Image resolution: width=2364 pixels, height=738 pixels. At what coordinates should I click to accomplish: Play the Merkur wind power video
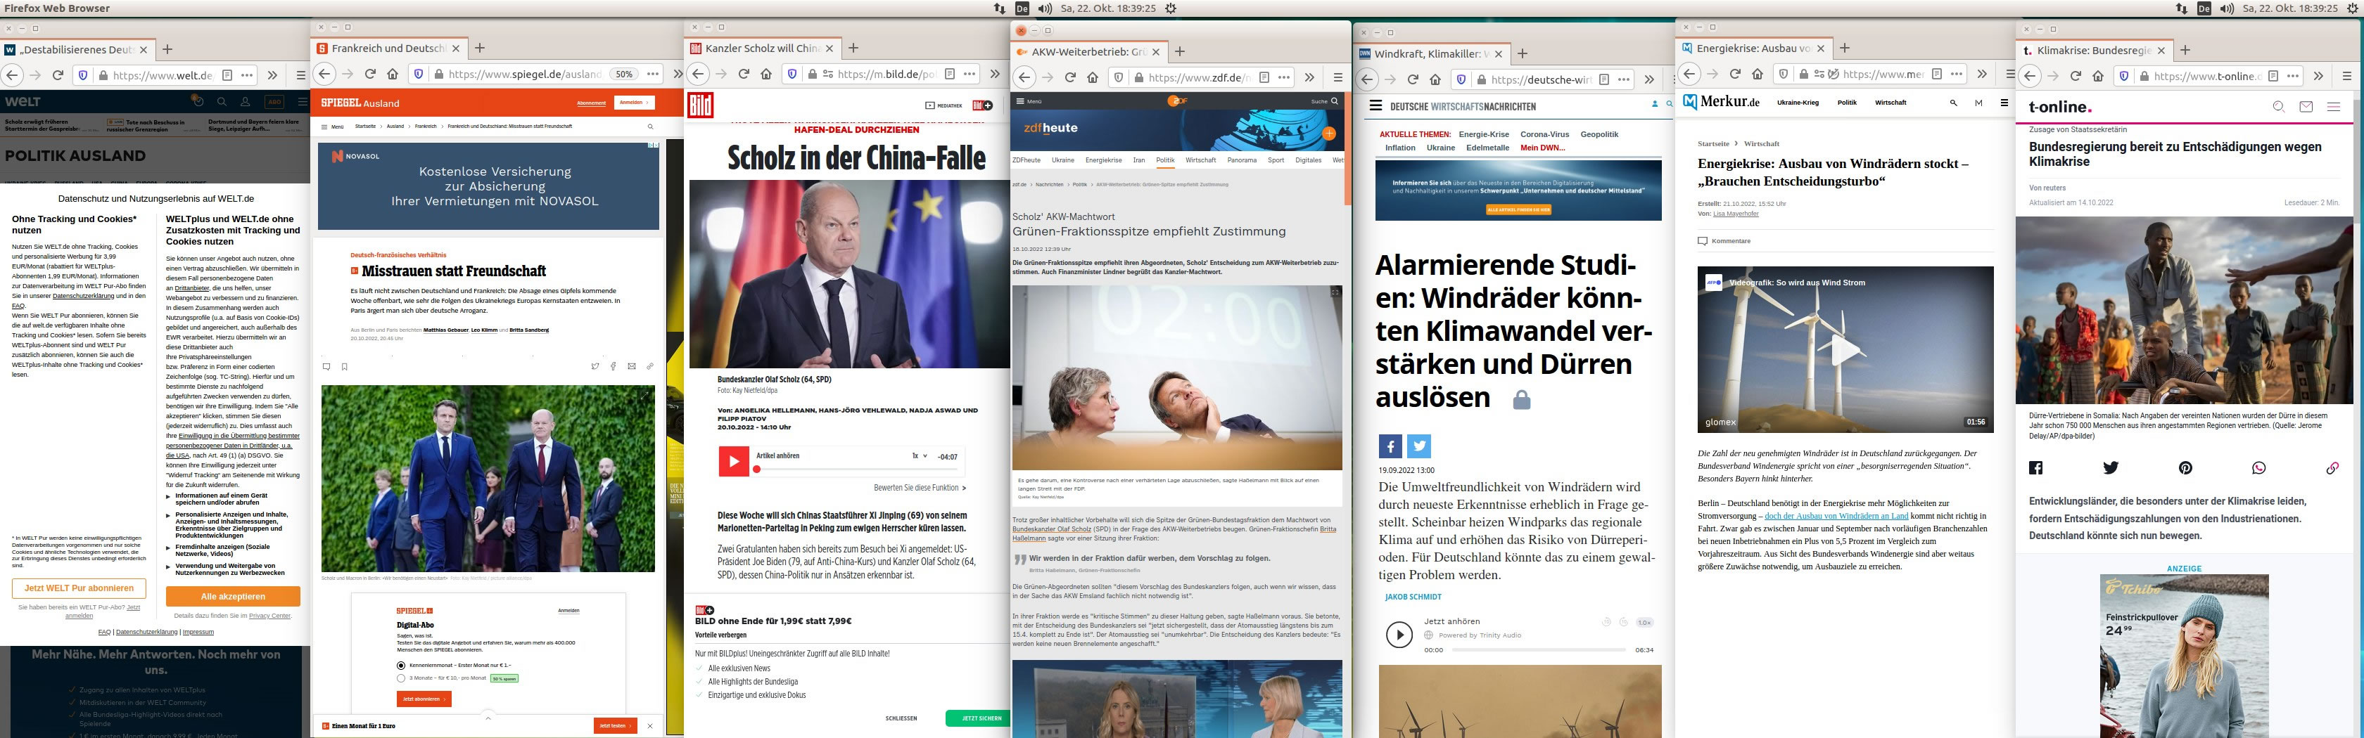pos(1845,350)
